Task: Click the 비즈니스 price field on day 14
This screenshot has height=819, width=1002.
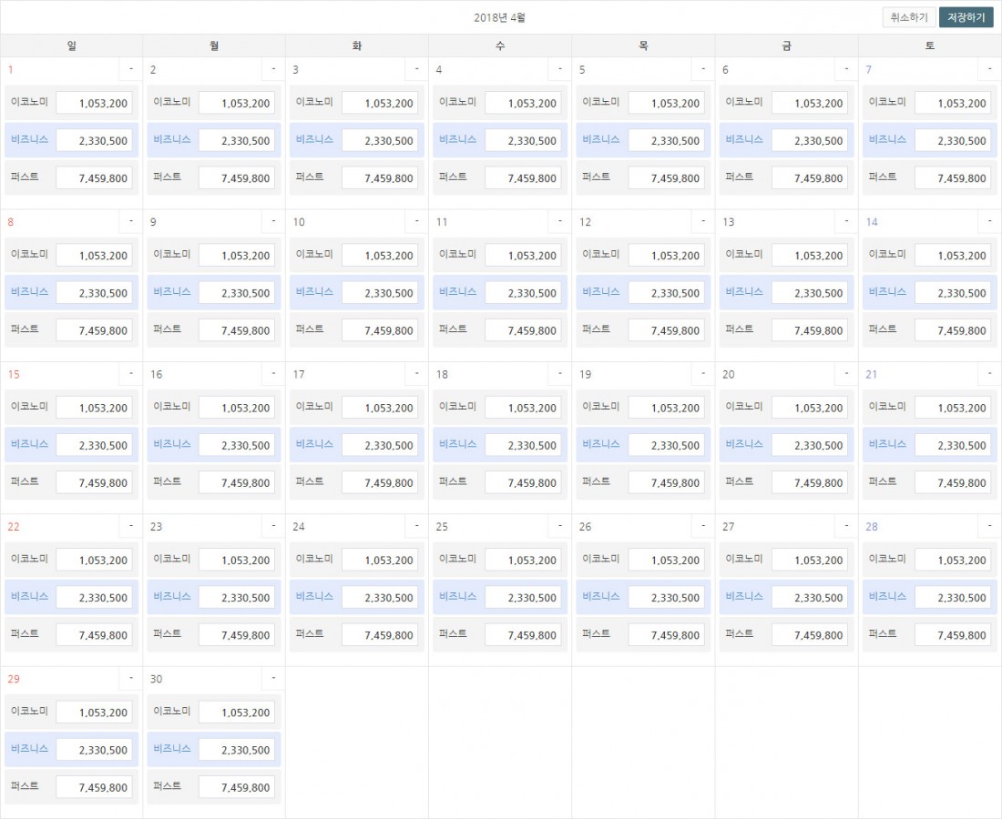Action: (953, 293)
